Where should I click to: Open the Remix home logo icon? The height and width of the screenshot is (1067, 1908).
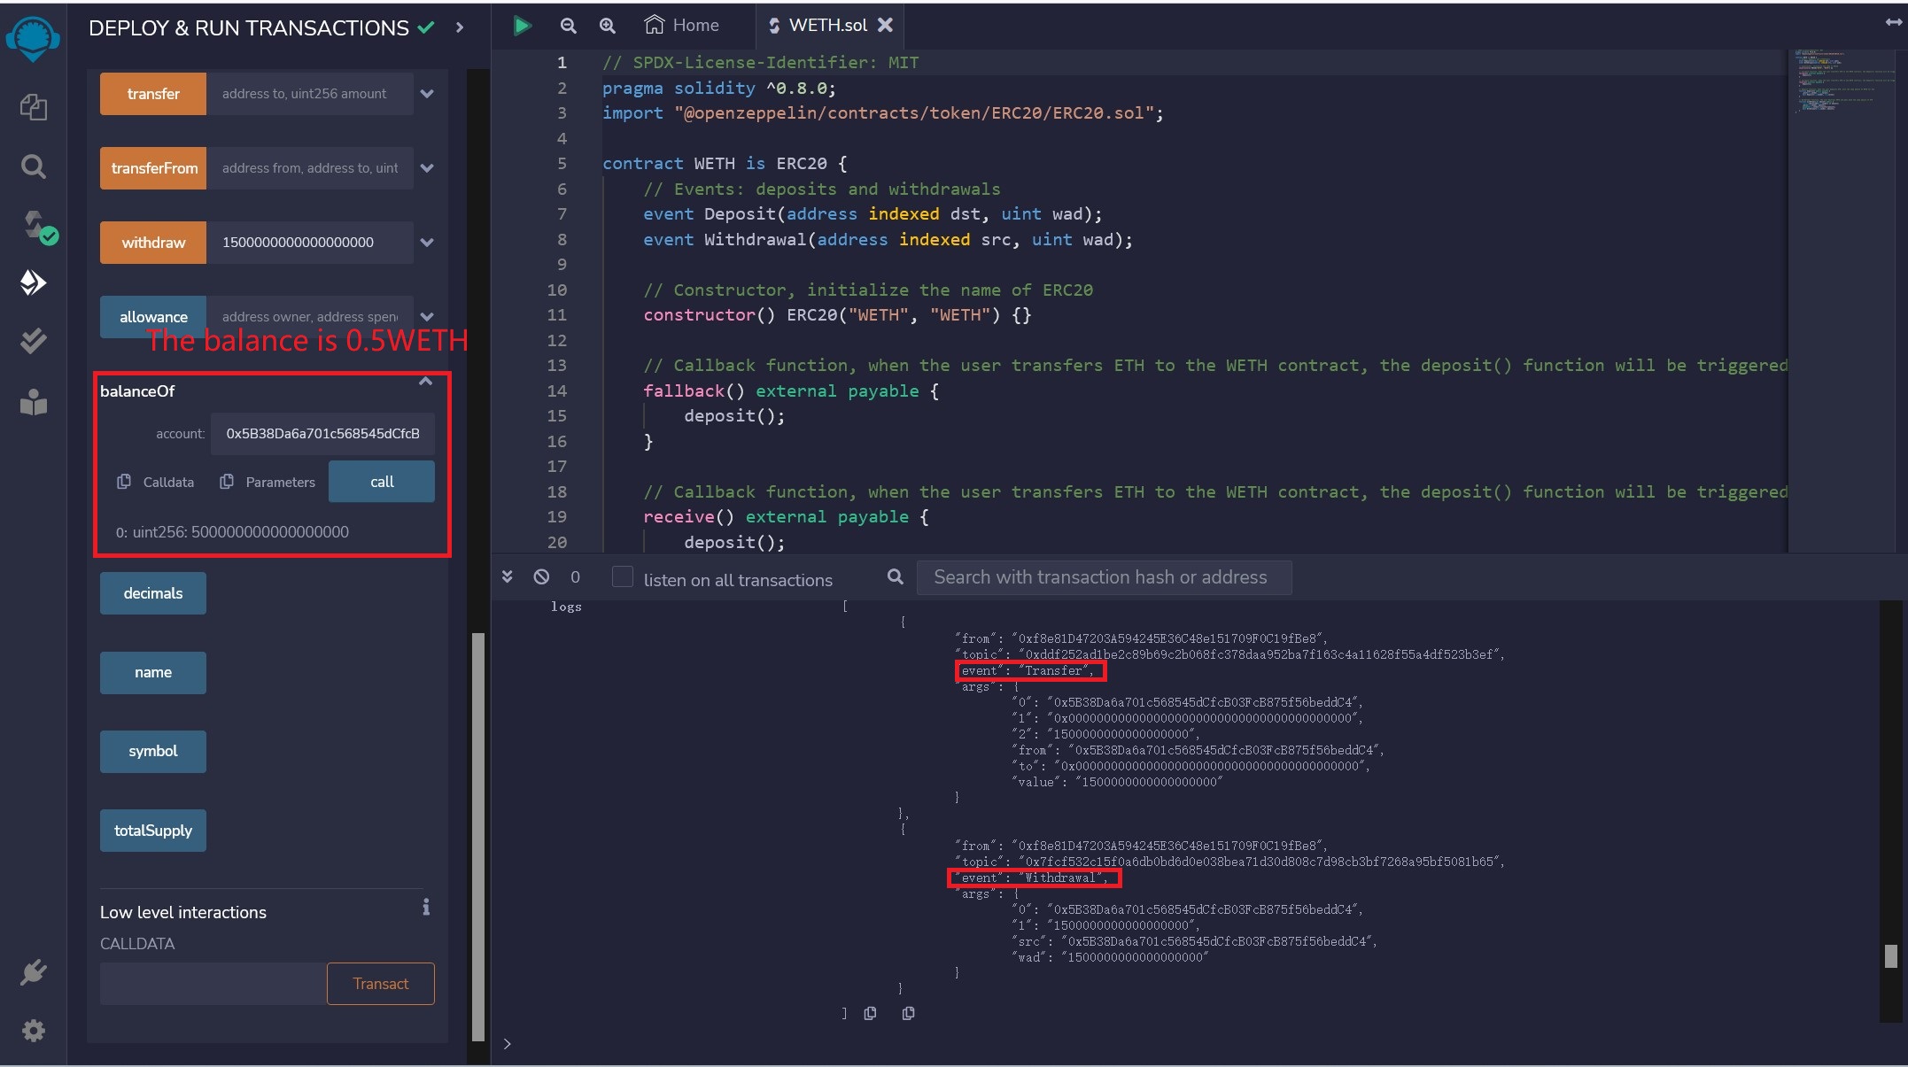[33, 39]
